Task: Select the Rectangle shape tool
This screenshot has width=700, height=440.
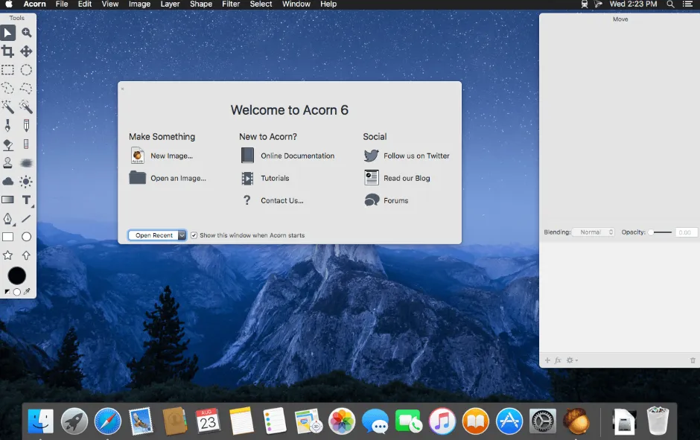Action: (7, 237)
